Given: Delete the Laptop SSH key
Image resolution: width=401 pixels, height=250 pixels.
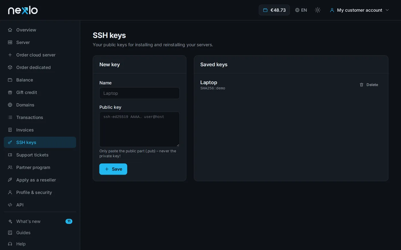Looking at the screenshot, I should (369, 85).
